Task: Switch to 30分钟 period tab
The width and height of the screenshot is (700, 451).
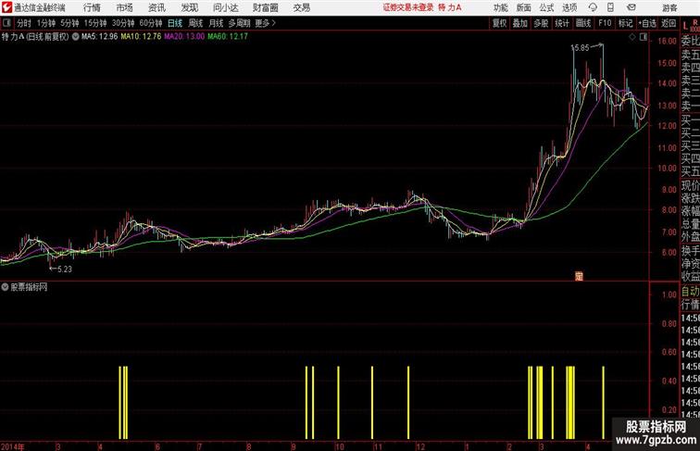Action: coord(123,23)
